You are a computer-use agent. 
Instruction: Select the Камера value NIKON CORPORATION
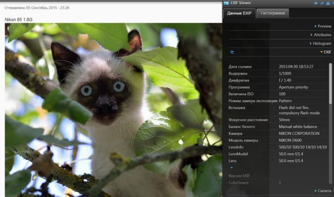(299, 133)
